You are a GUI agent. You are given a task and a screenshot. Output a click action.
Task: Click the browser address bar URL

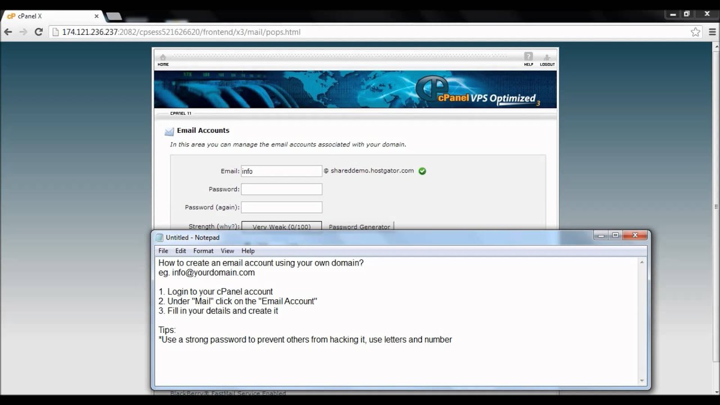pyautogui.click(x=181, y=32)
